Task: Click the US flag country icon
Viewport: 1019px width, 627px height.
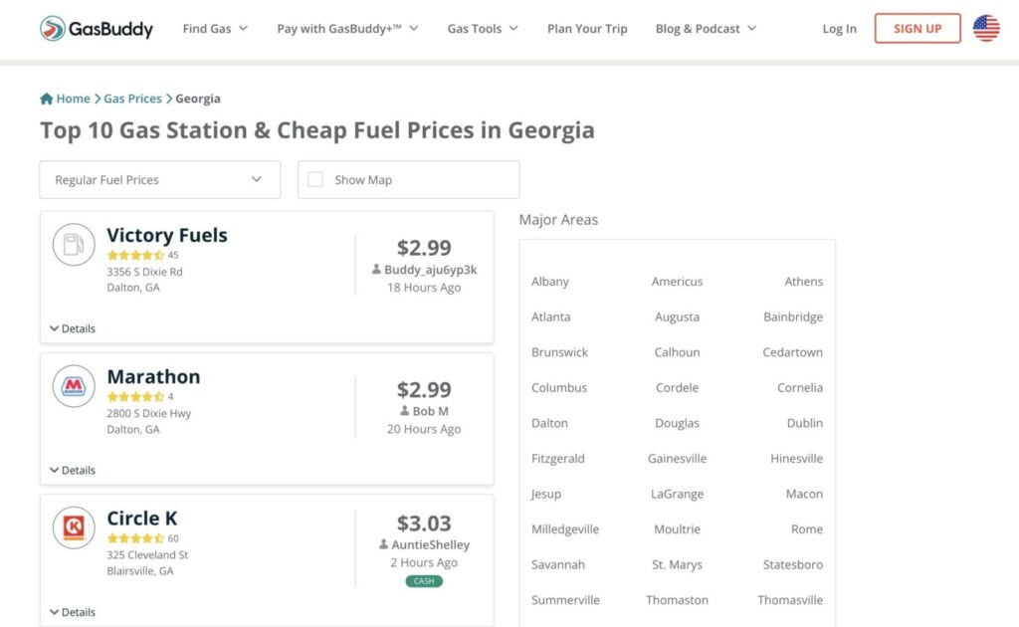Action: 986,29
